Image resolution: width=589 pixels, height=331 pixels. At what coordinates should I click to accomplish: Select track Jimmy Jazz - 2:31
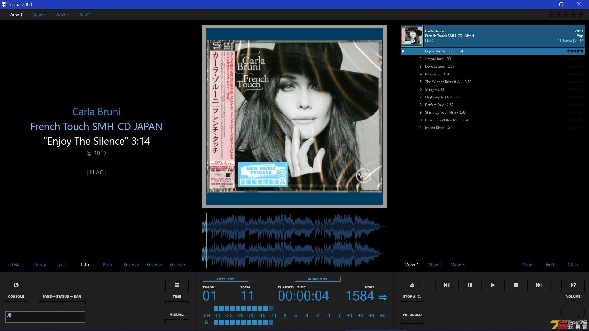pos(493,59)
